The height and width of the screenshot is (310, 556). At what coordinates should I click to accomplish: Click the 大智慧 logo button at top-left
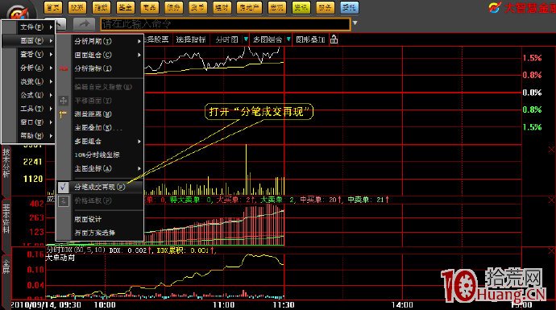(19, 14)
